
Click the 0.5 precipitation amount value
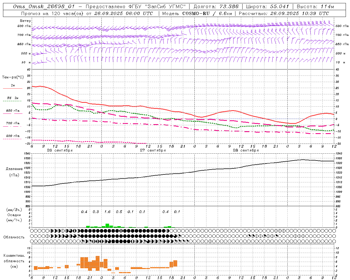[x=119, y=212]
